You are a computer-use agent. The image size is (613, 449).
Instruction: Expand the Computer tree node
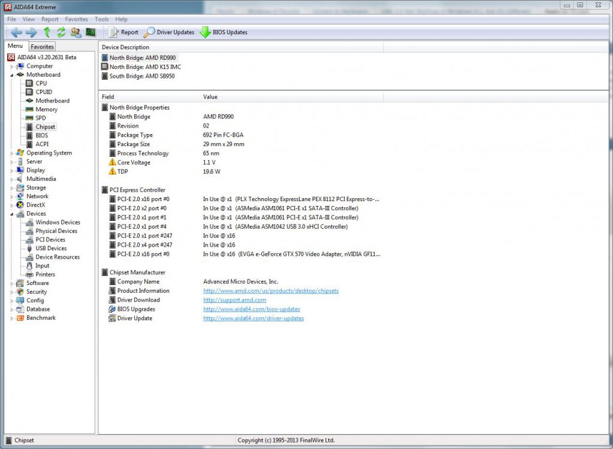coord(12,66)
